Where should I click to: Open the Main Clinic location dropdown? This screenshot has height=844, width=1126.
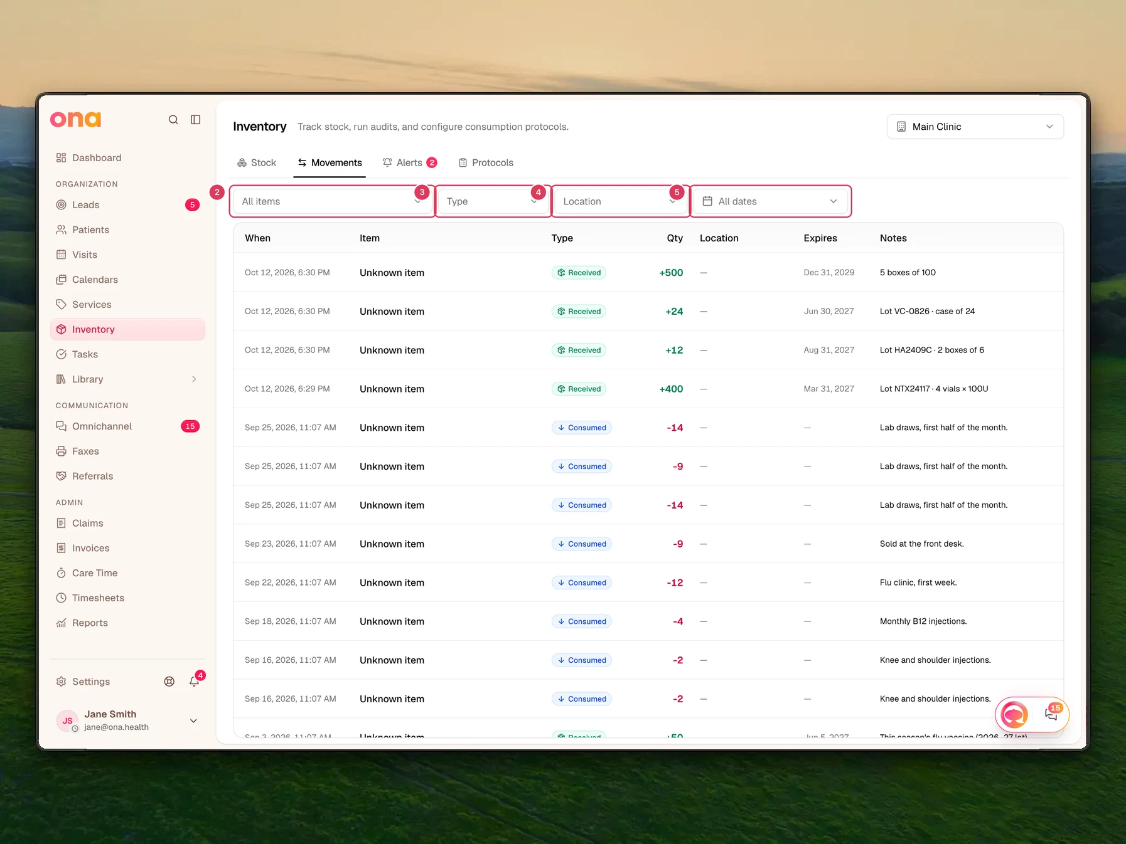click(975, 127)
